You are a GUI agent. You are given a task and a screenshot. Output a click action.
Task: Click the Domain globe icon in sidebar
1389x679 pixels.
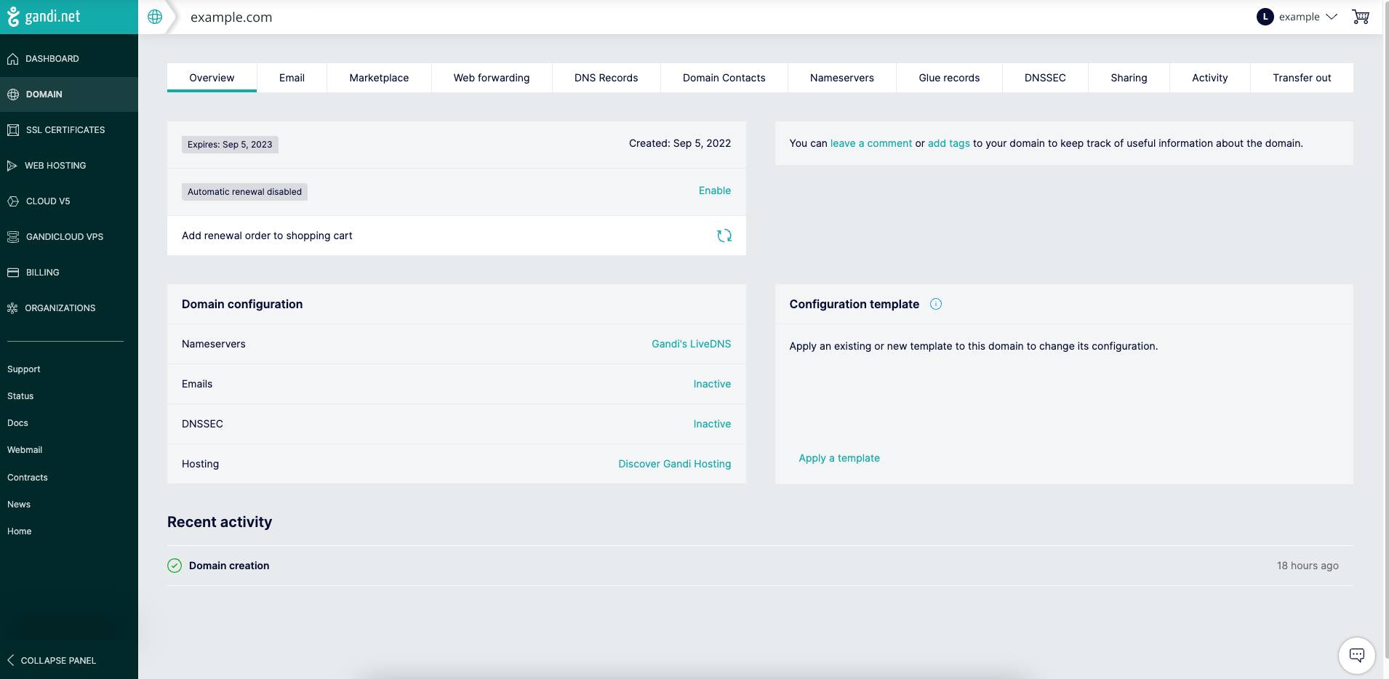(13, 95)
